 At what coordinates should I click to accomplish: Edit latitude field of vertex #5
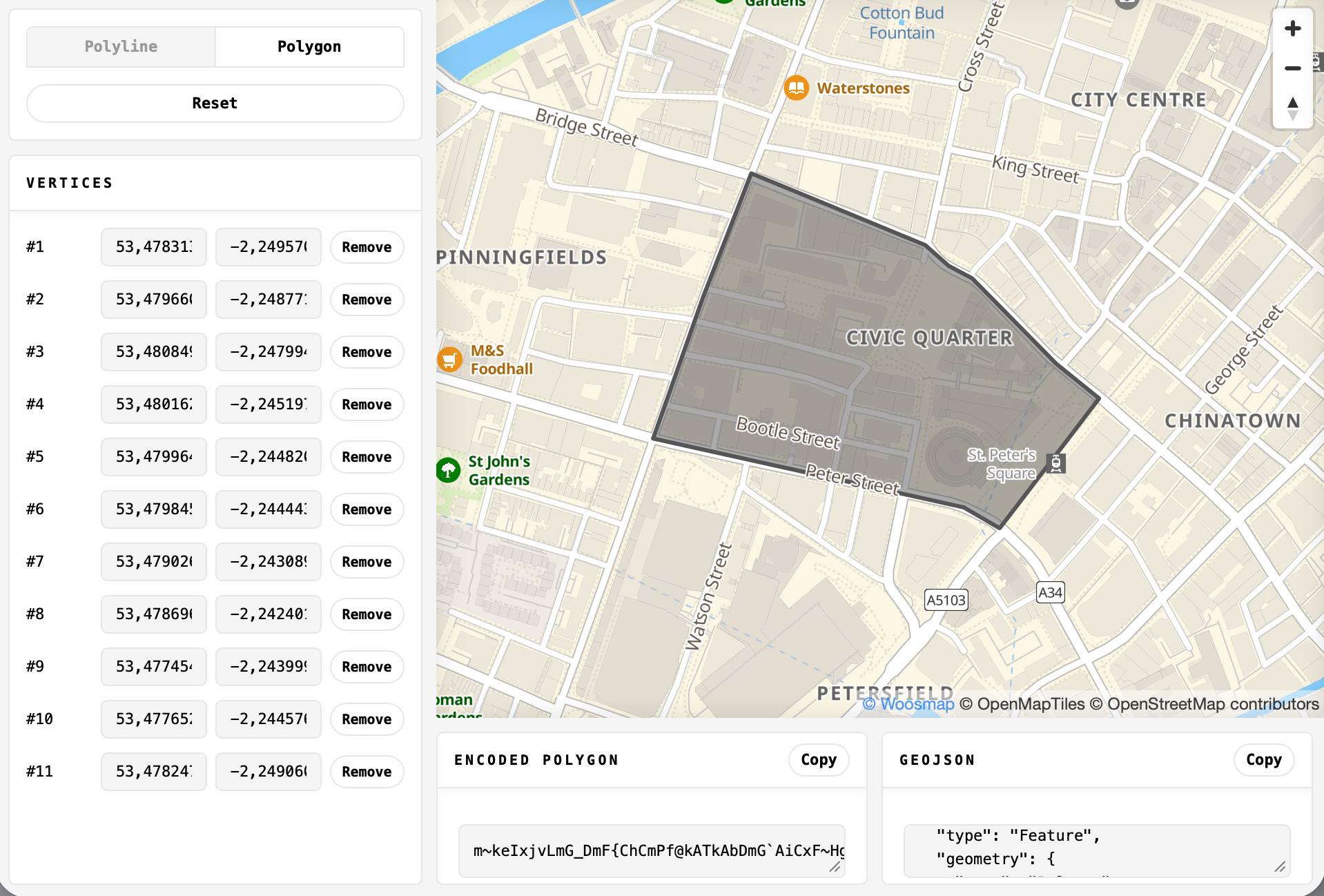click(154, 457)
